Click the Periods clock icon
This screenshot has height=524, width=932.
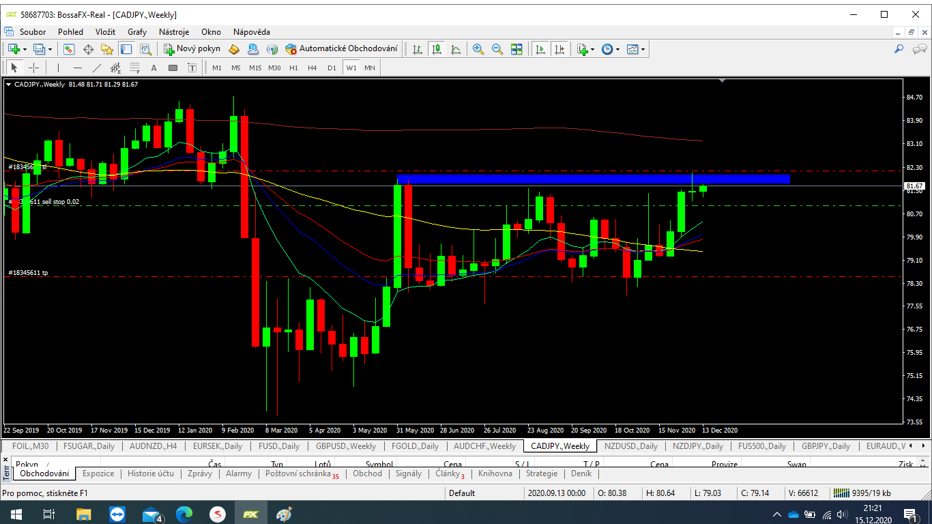click(x=607, y=49)
